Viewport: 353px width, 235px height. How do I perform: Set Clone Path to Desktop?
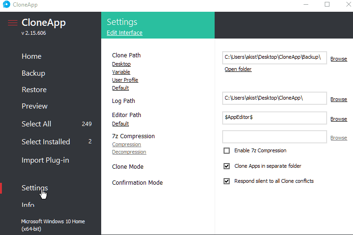coord(121,64)
